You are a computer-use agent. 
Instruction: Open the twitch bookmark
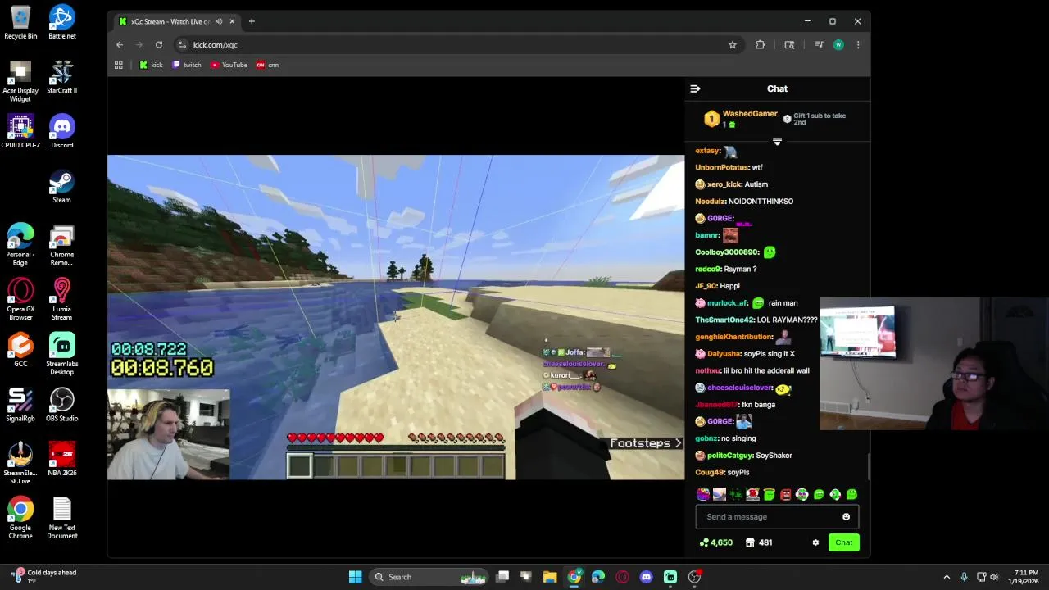[x=187, y=65]
